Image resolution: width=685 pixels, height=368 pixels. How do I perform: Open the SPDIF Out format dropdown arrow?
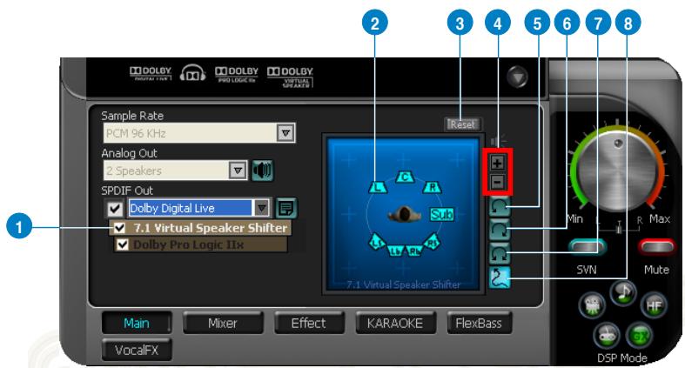pos(261,208)
